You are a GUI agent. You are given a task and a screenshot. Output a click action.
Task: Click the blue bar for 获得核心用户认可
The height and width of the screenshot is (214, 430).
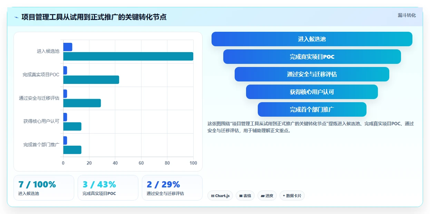pos(65,117)
